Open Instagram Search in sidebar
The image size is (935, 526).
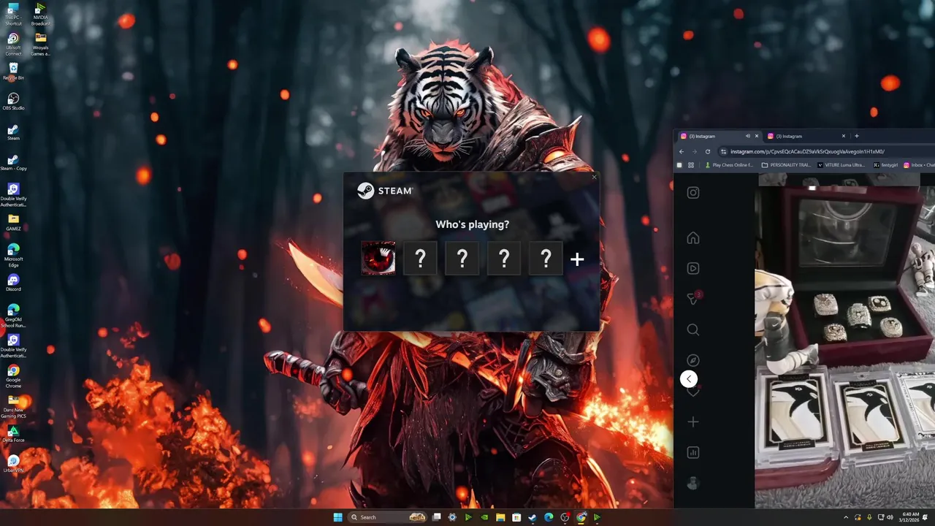click(x=693, y=329)
